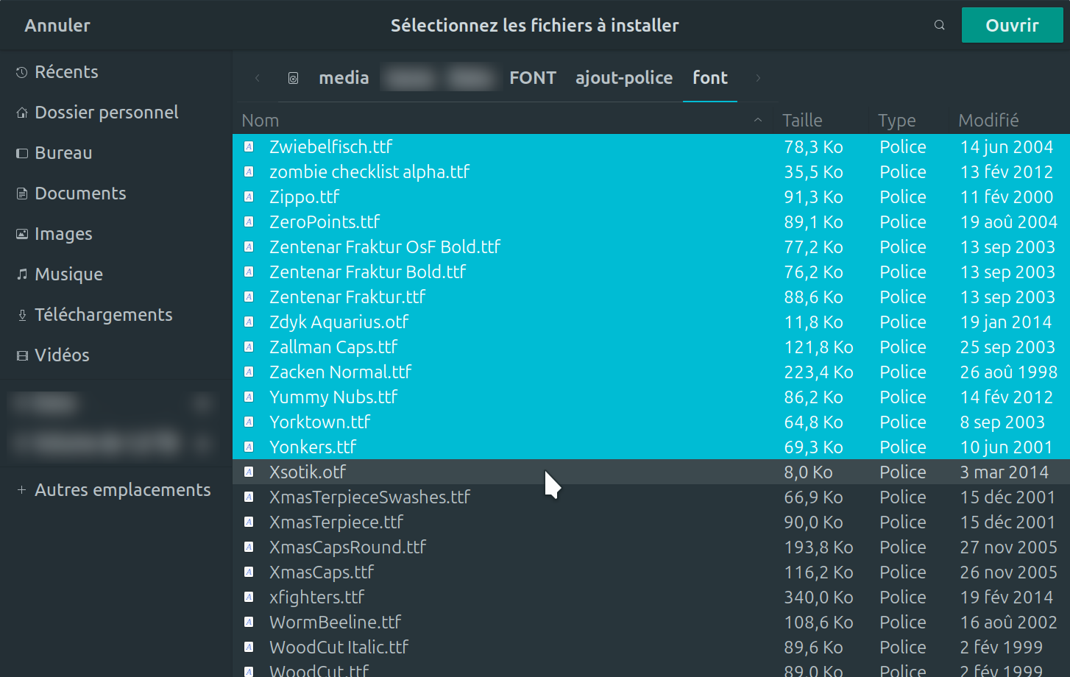Navigate forward with right path arrow
This screenshot has width=1070, height=677.
(758, 78)
